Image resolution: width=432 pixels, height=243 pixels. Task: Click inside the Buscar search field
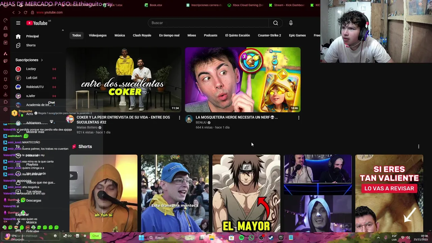pyautogui.click(x=208, y=23)
